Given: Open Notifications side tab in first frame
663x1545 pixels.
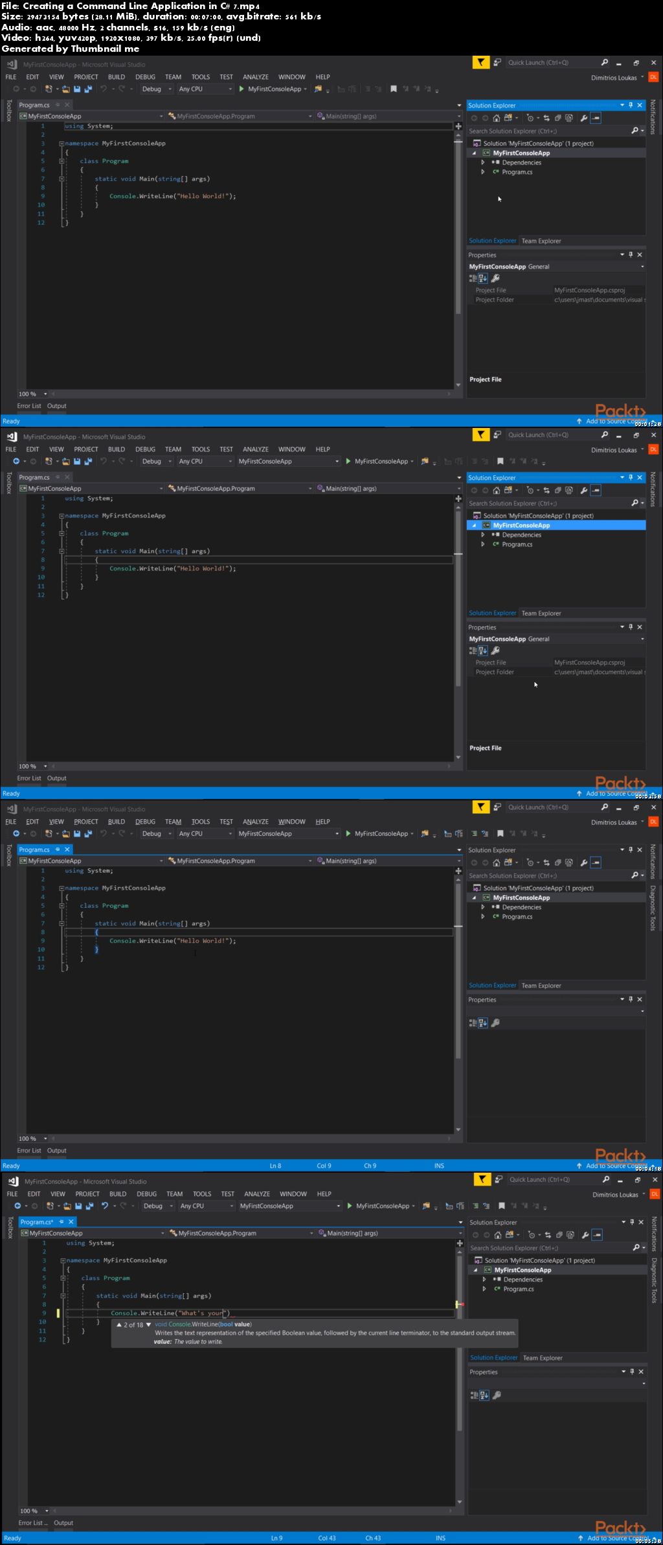Looking at the screenshot, I should pyautogui.click(x=653, y=117).
